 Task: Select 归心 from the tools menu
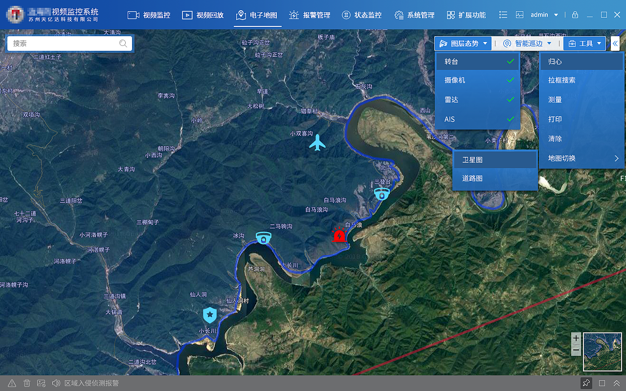tap(581, 62)
